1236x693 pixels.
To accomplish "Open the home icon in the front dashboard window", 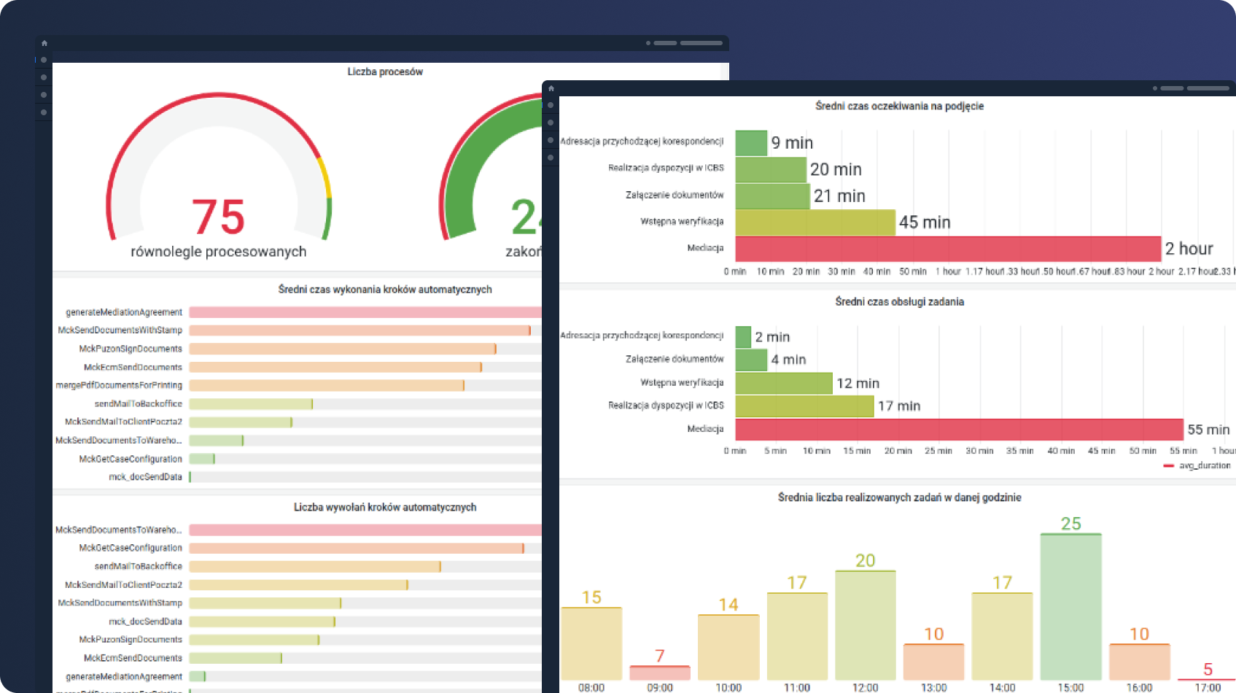I will 551,88.
